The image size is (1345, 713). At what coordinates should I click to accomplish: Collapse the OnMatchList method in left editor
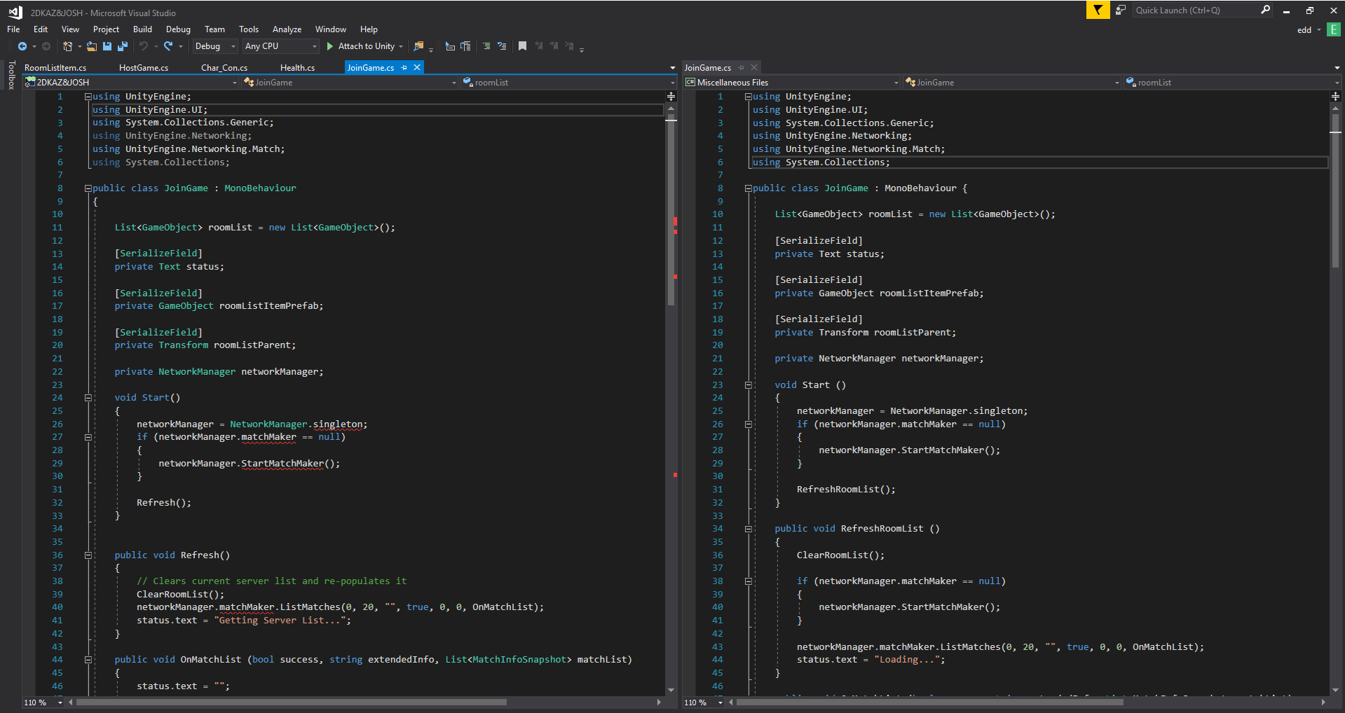88,660
